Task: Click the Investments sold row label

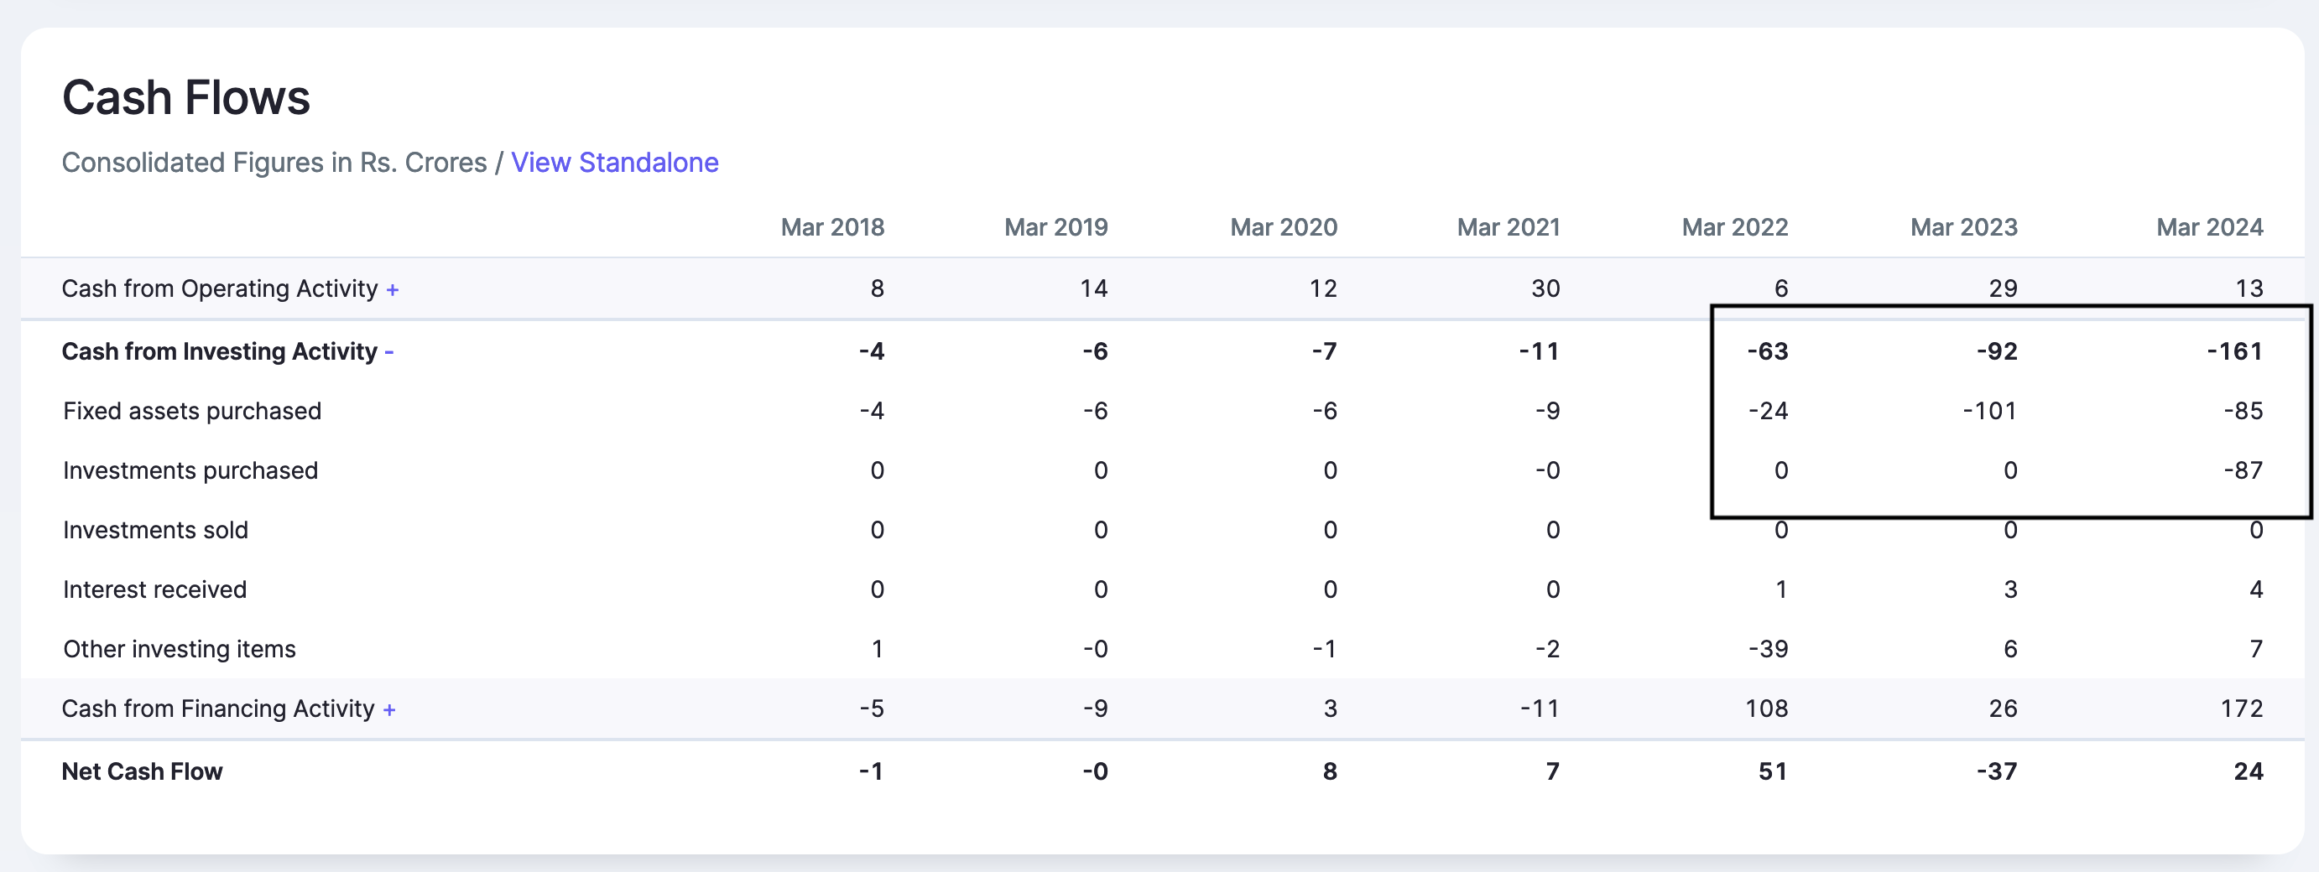Action: pos(155,530)
